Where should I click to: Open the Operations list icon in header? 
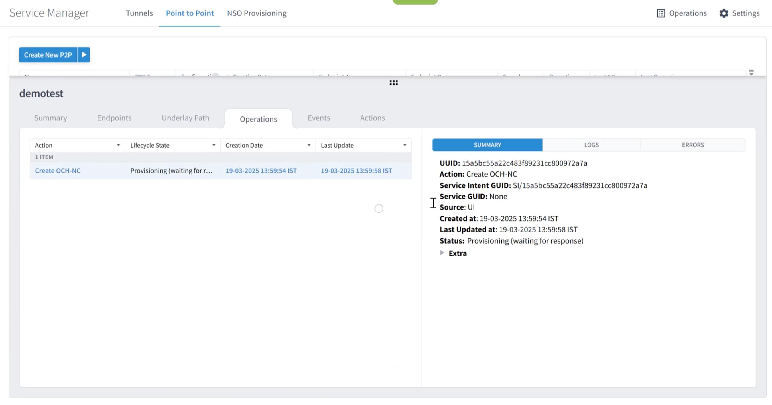coord(661,13)
